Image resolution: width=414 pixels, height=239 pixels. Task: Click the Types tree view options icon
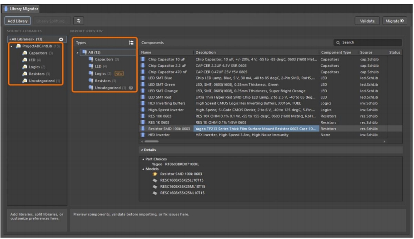[131, 43]
